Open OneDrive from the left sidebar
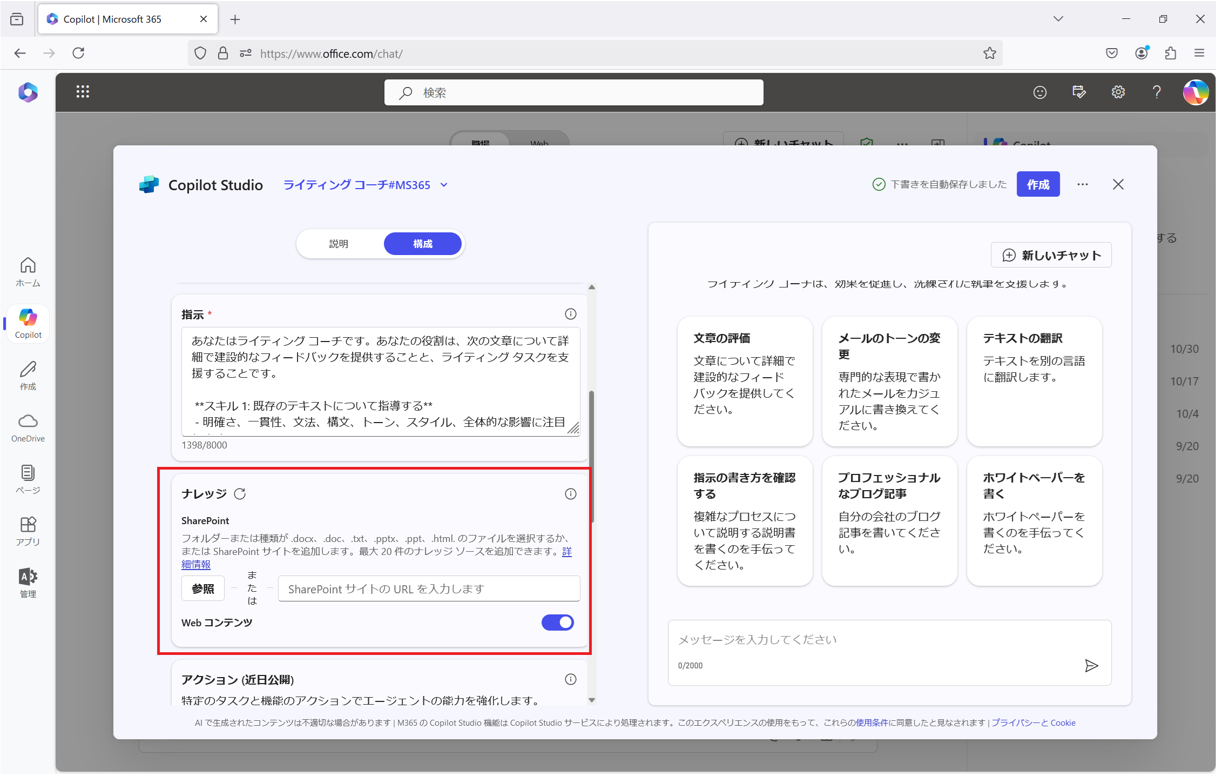This screenshot has width=1216, height=783. coord(28,427)
